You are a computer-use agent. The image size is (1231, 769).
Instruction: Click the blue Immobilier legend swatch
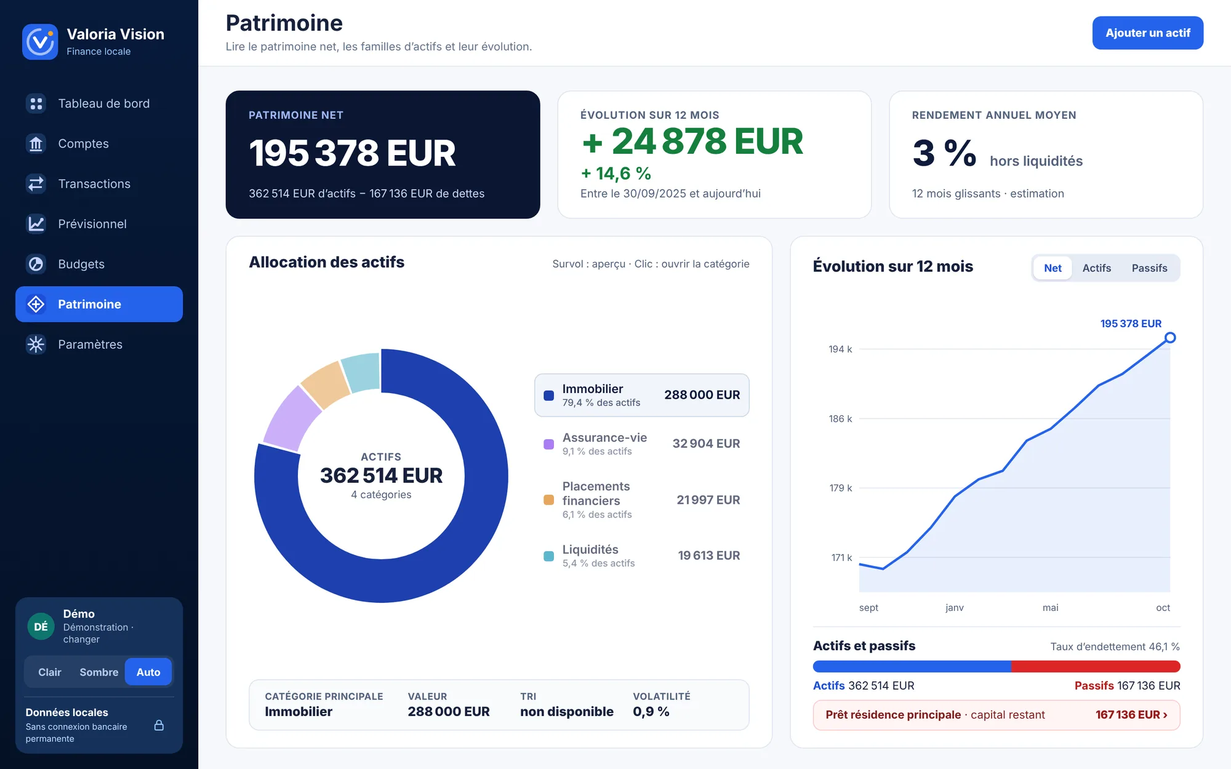(x=549, y=396)
